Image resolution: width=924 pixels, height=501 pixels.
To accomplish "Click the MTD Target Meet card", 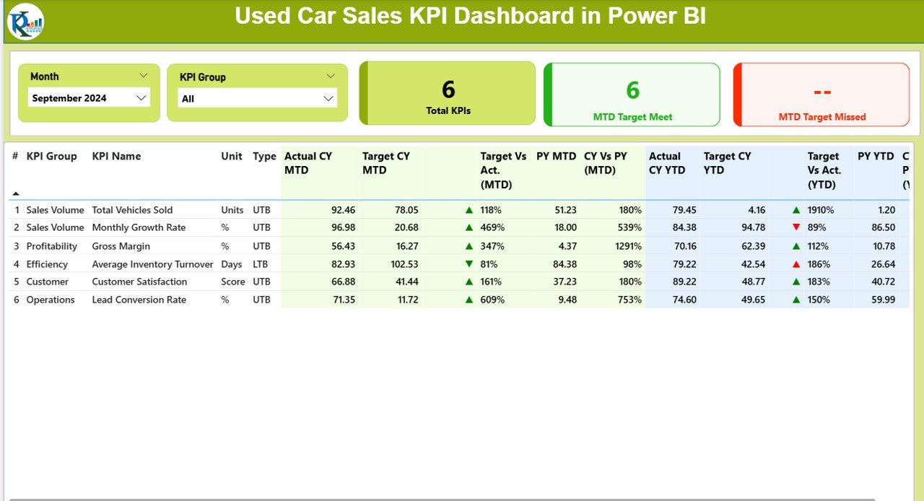I will (x=632, y=95).
